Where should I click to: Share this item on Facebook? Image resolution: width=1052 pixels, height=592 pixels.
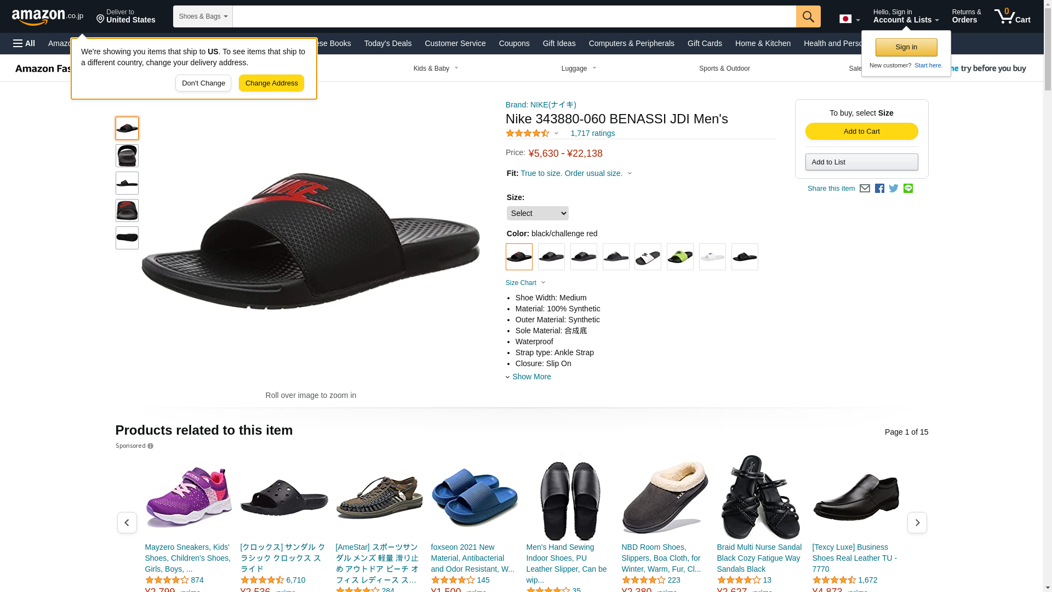[879, 189]
